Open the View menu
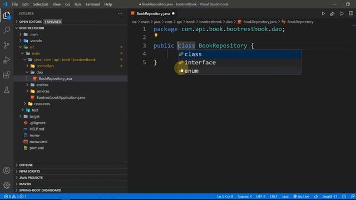This screenshot has height=200, width=356. pos(57,4)
